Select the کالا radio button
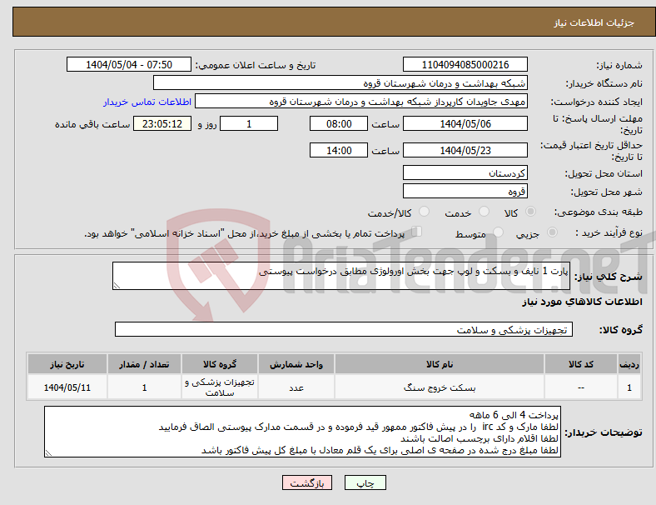This screenshot has width=656, height=505. point(530,212)
